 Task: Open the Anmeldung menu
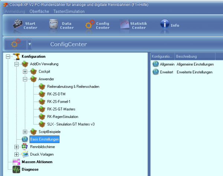[15, 11]
